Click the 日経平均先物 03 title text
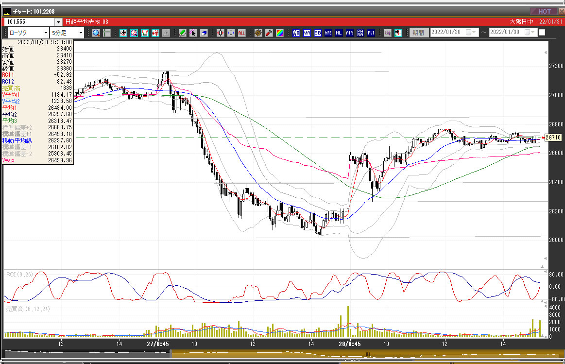This screenshot has width=565, height=364. point(86,21)
